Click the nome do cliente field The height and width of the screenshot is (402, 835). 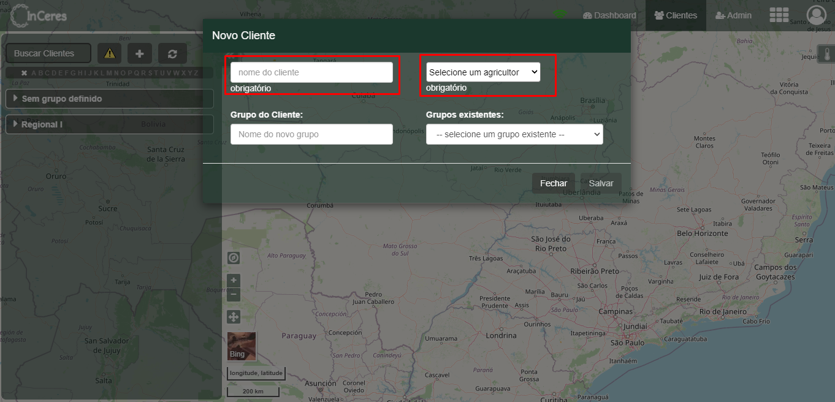pos(311,72)
